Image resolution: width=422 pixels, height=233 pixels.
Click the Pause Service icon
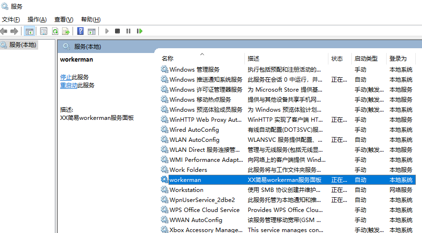tap(128, 31)
